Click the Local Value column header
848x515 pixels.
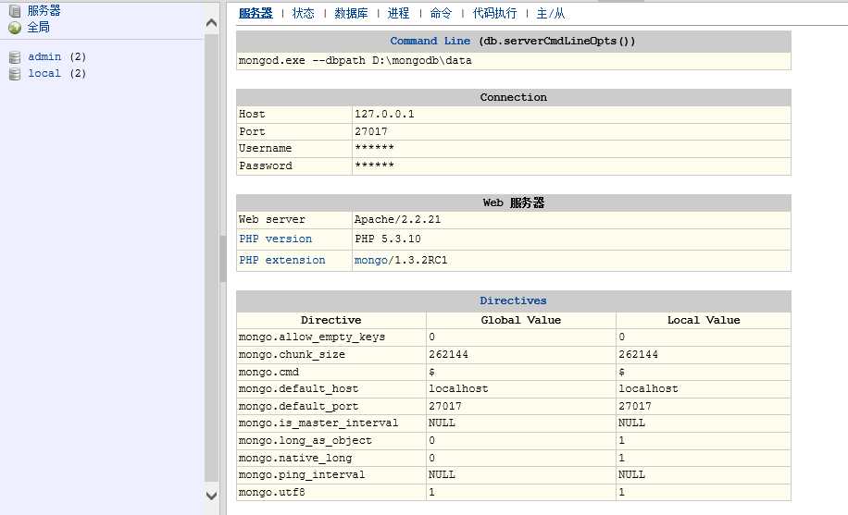click(704, 320)
